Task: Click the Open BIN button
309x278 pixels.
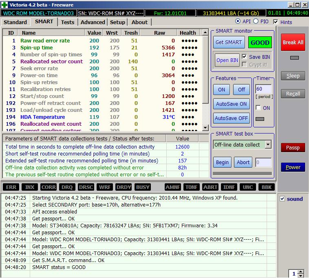Action: point(227,60)
